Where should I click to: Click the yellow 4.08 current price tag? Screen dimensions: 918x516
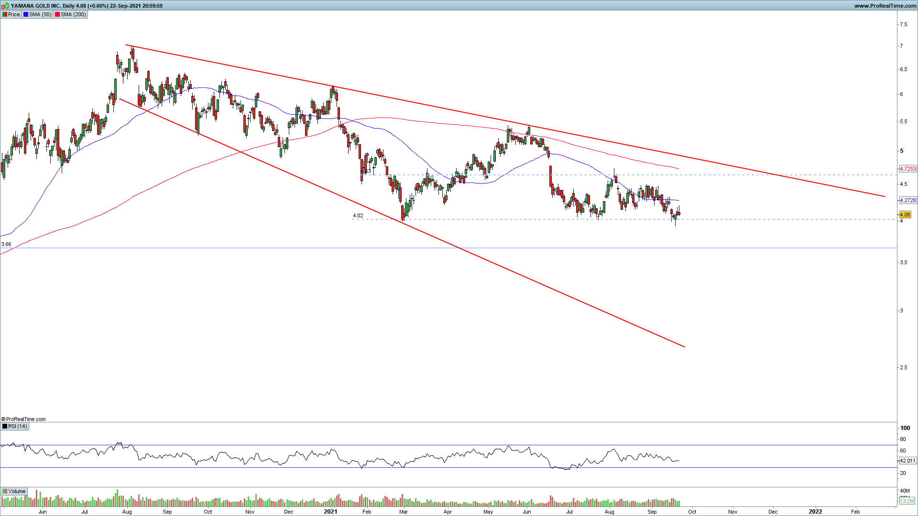click(905, 215)
